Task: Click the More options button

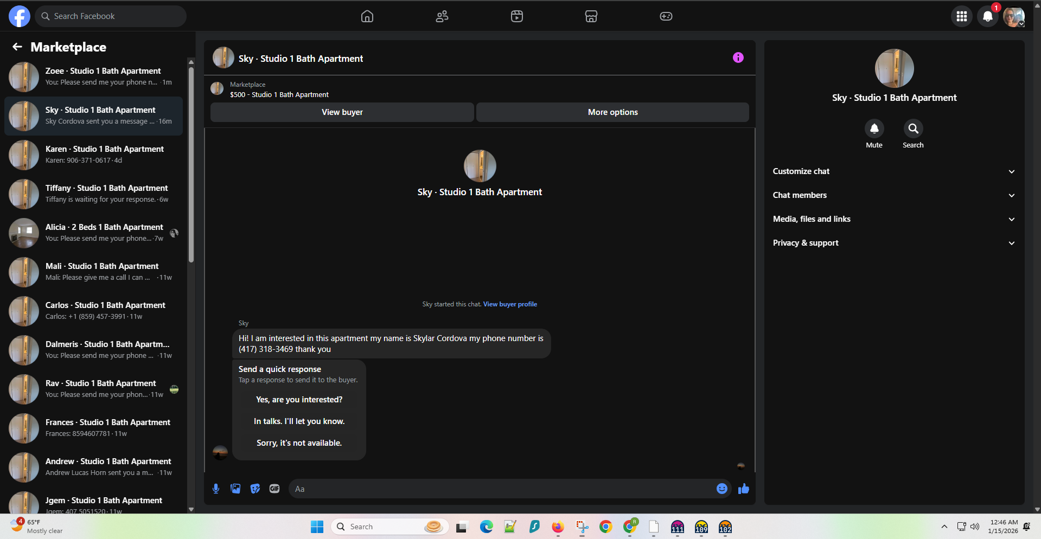Action: [613, 112]
